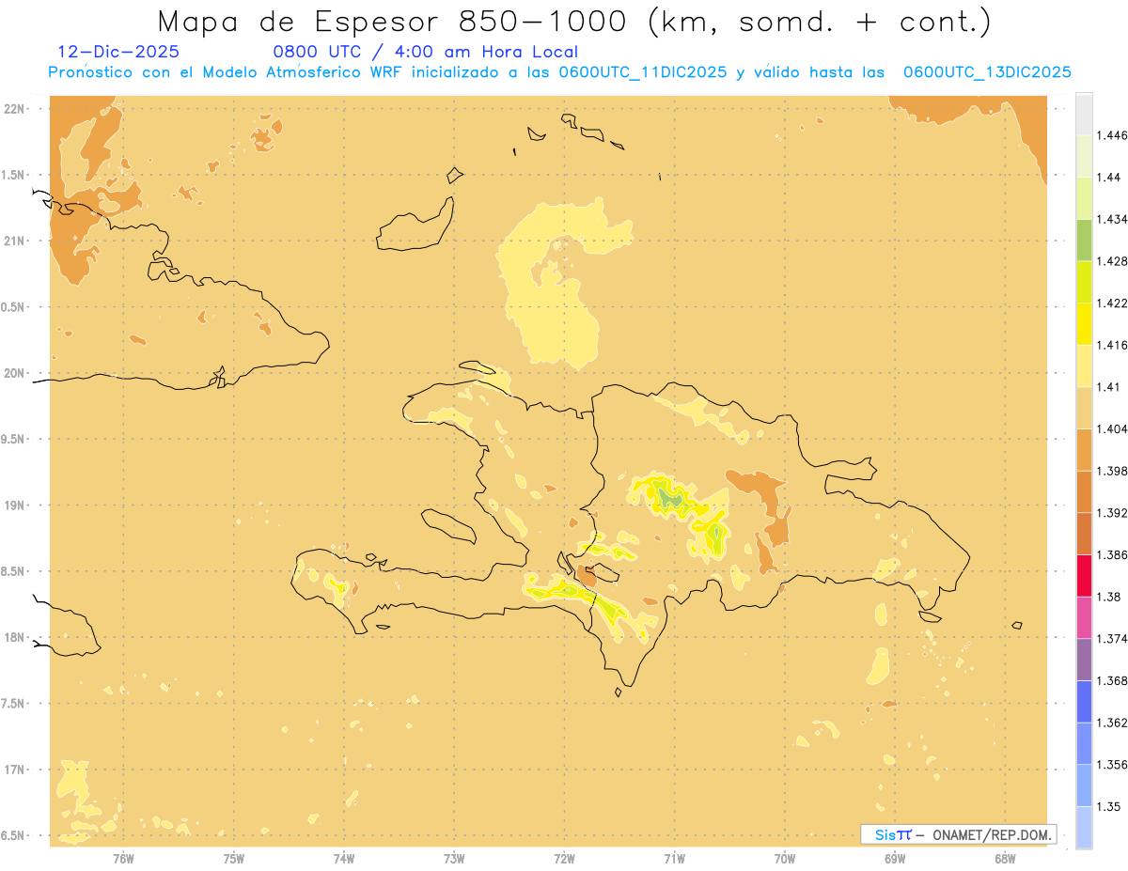1128x871 pixels.
Task: Click the 76W longitude label
Action: tap(123, 859)
